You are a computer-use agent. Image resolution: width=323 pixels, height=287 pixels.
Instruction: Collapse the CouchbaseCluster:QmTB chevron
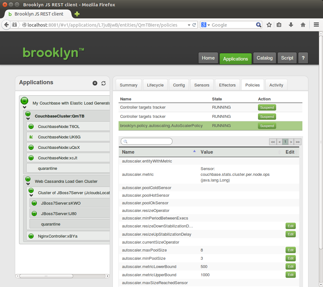pos(28,119)
